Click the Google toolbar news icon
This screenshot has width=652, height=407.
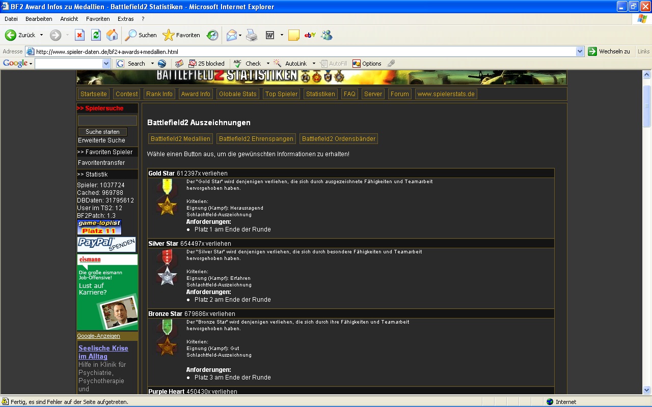click(179, 64)
